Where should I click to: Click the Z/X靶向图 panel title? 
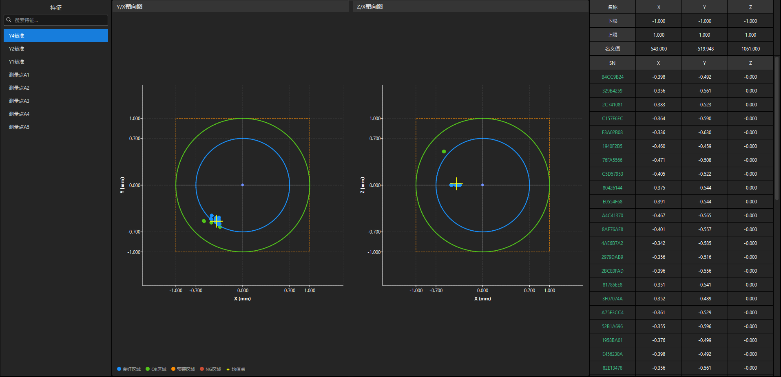[x=369, y=7]
